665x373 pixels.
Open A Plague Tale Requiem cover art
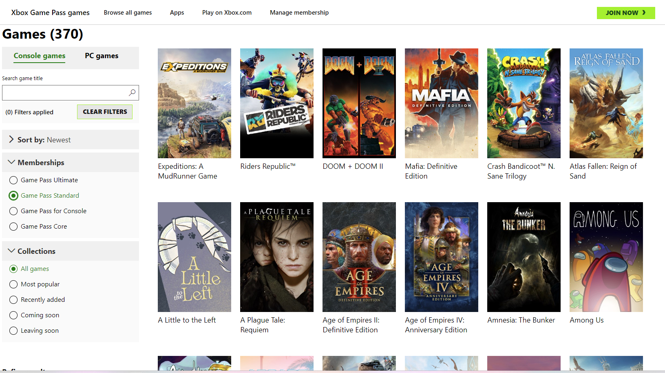277,257
